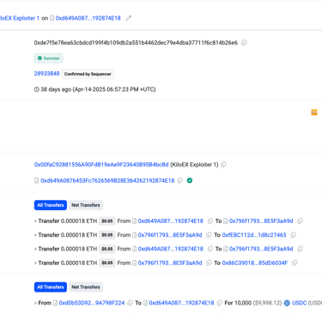
Task: Copy 0x796f1793 sender in transfer to 0x86C39018
Action: point(209,263)
